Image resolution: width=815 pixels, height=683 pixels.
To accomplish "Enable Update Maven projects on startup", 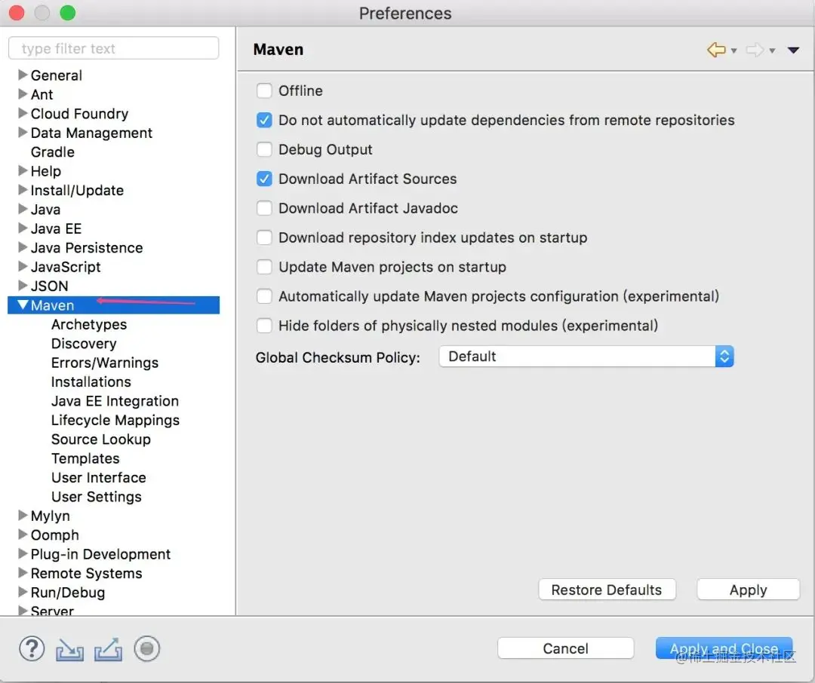I will point(264,267).
